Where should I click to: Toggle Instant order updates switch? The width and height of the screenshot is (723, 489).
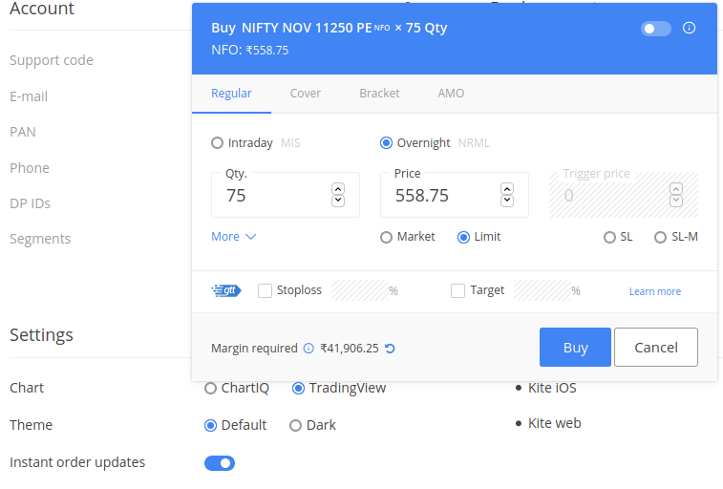pos(220,463)
